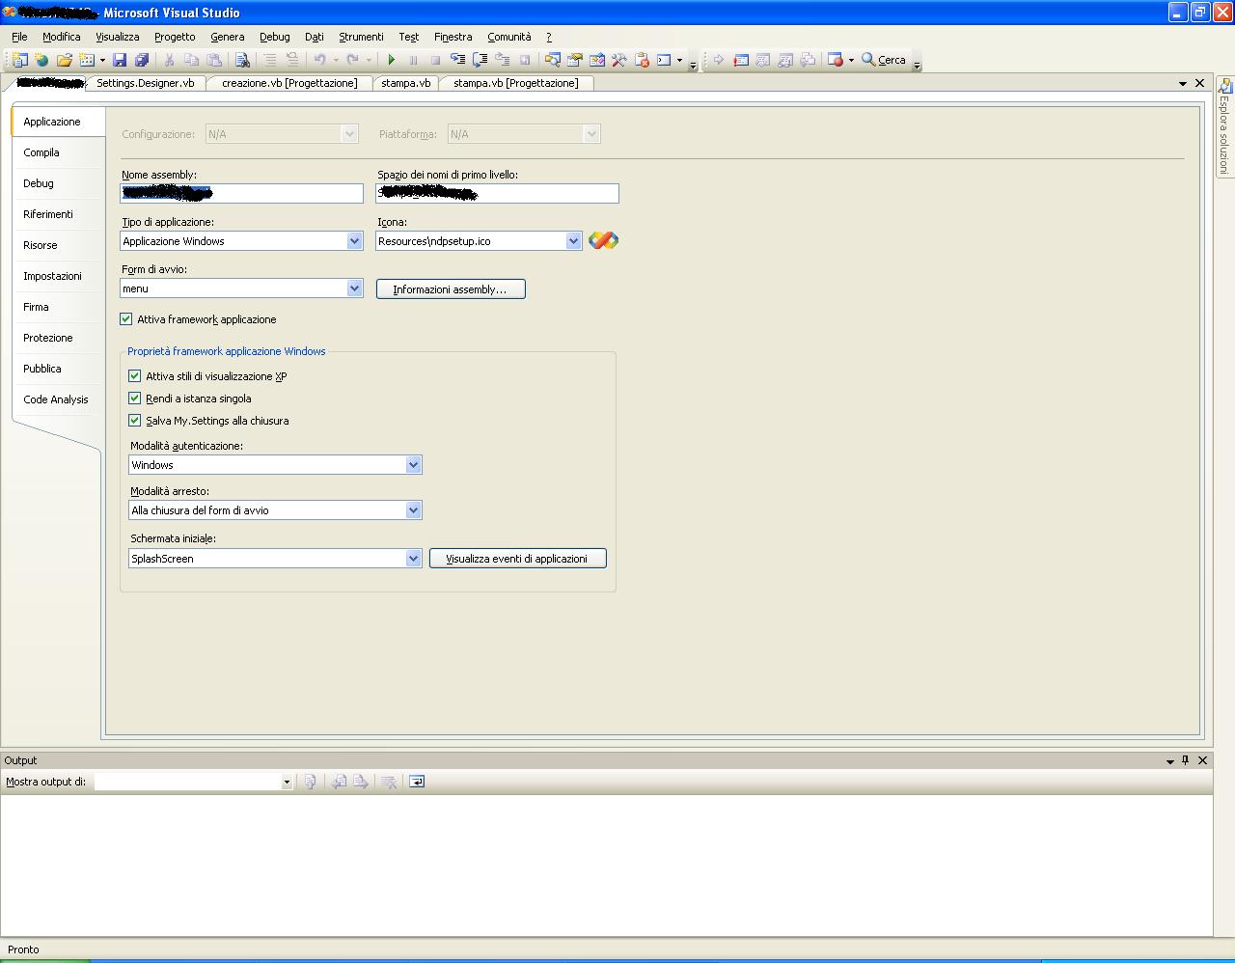Click Informazioni assembly... button
The image size is (1235, 963).
[451, 289]
